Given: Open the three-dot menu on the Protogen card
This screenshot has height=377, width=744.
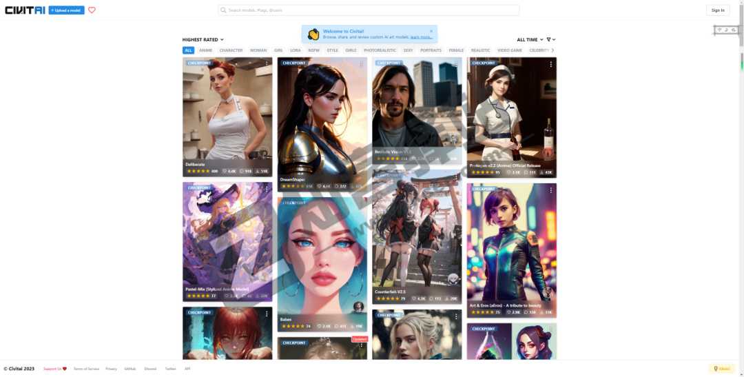Looking at the screenshot, I should [x=551, y=64].
